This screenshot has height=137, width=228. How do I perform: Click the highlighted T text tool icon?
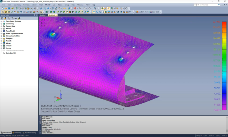click(x=67, y=12)
